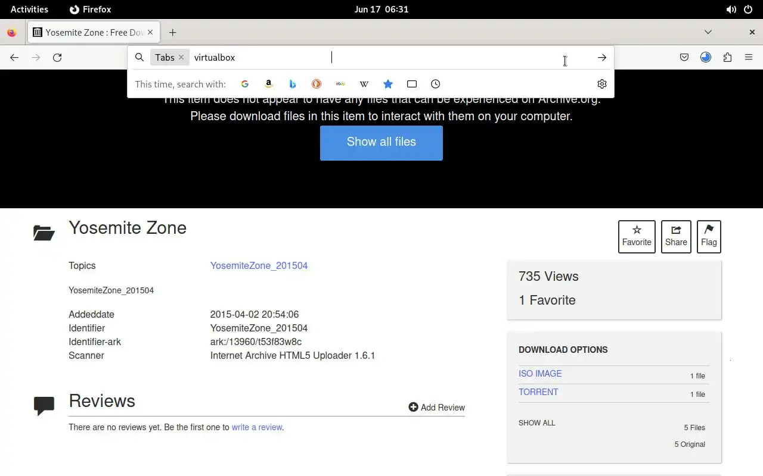The image size is (763, 476).
Task: Open Firefox app menu in top bar
Action: [91, 9]
